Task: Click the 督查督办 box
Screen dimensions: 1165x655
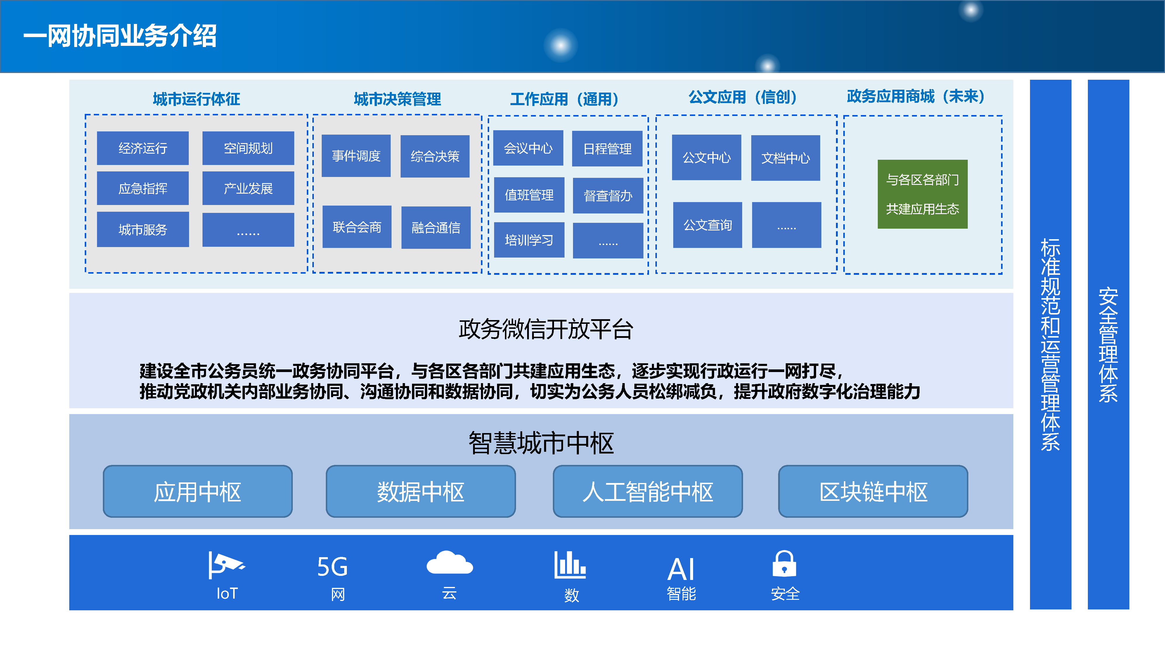Action: click(x=608, y=196)
